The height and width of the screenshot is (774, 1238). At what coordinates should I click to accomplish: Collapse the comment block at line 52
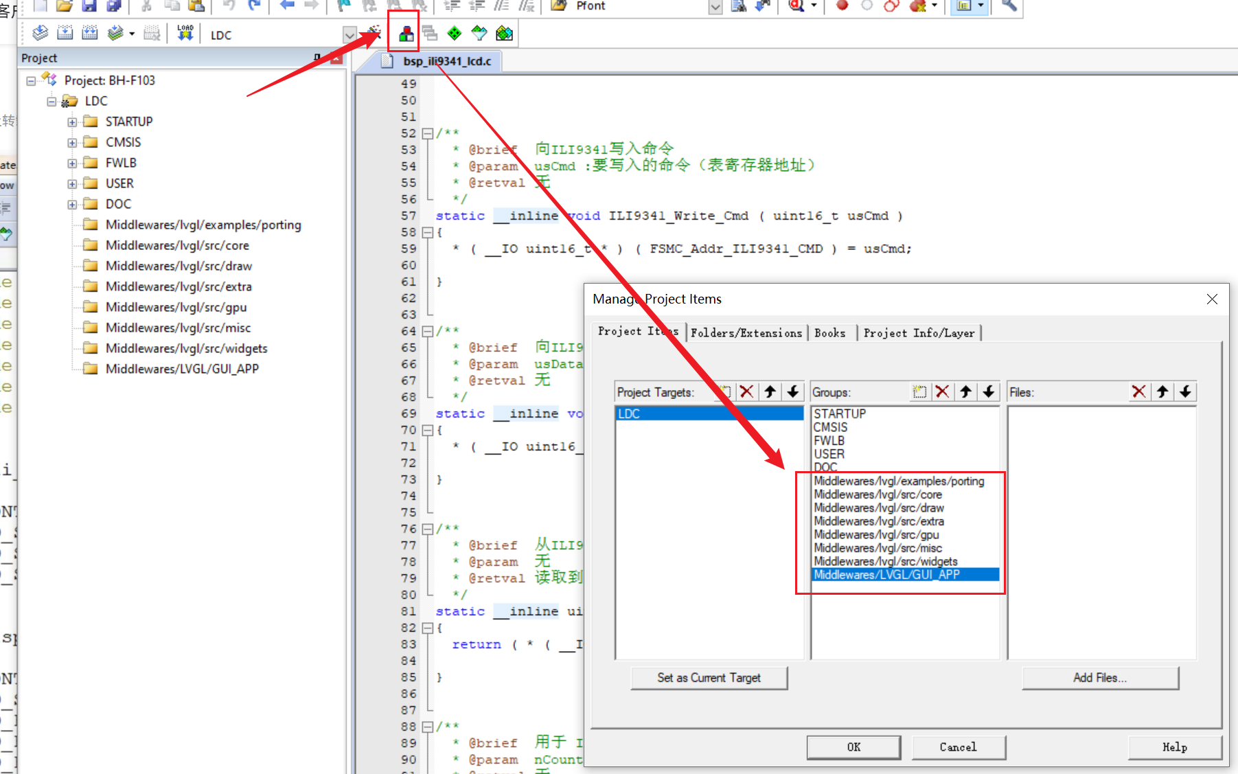(427, 133)
